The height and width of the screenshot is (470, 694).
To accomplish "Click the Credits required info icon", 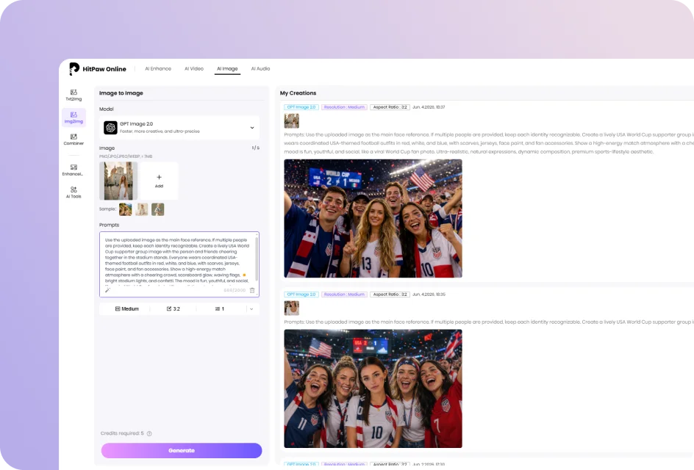I will point(149,434).
